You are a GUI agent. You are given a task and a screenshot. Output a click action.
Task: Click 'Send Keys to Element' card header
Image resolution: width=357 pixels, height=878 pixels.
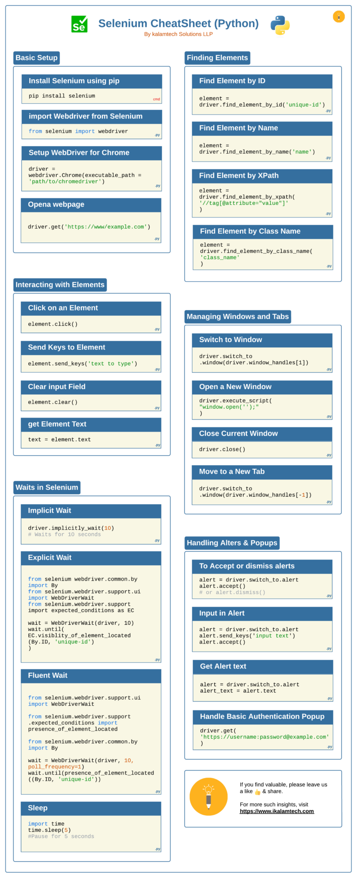[91, 348]
